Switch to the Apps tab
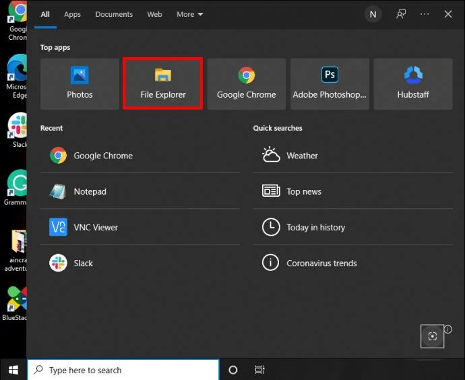Screen dimensions: 465x380 pos(72,14)
